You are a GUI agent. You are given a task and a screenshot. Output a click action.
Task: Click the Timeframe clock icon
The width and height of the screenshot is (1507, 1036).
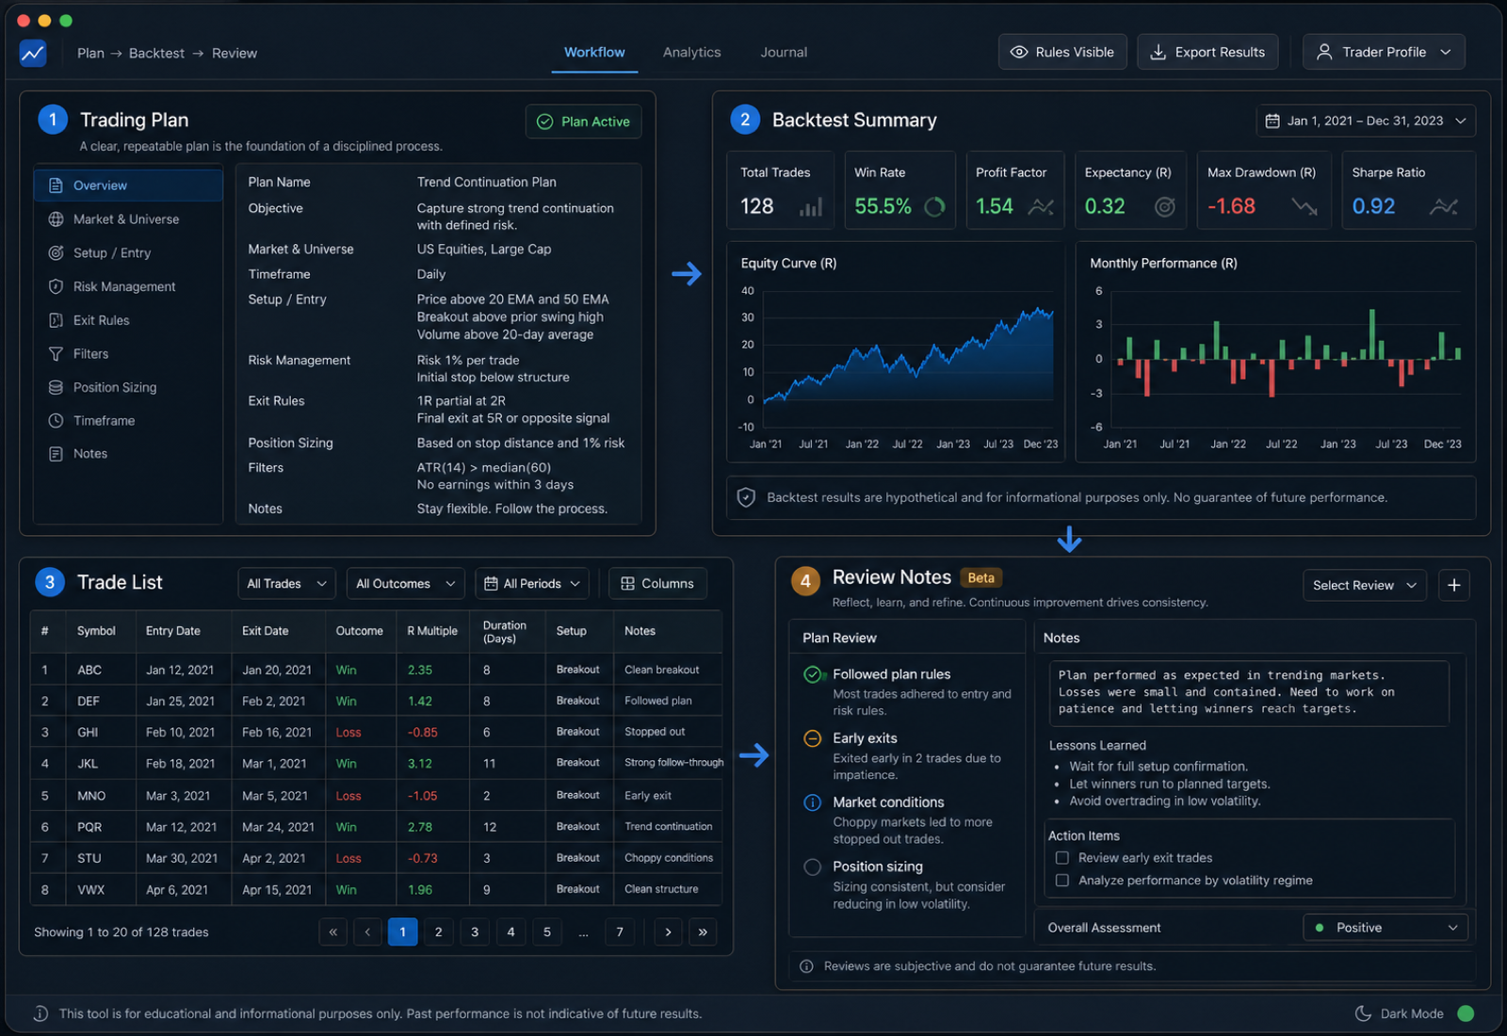[x=56, y=421]
